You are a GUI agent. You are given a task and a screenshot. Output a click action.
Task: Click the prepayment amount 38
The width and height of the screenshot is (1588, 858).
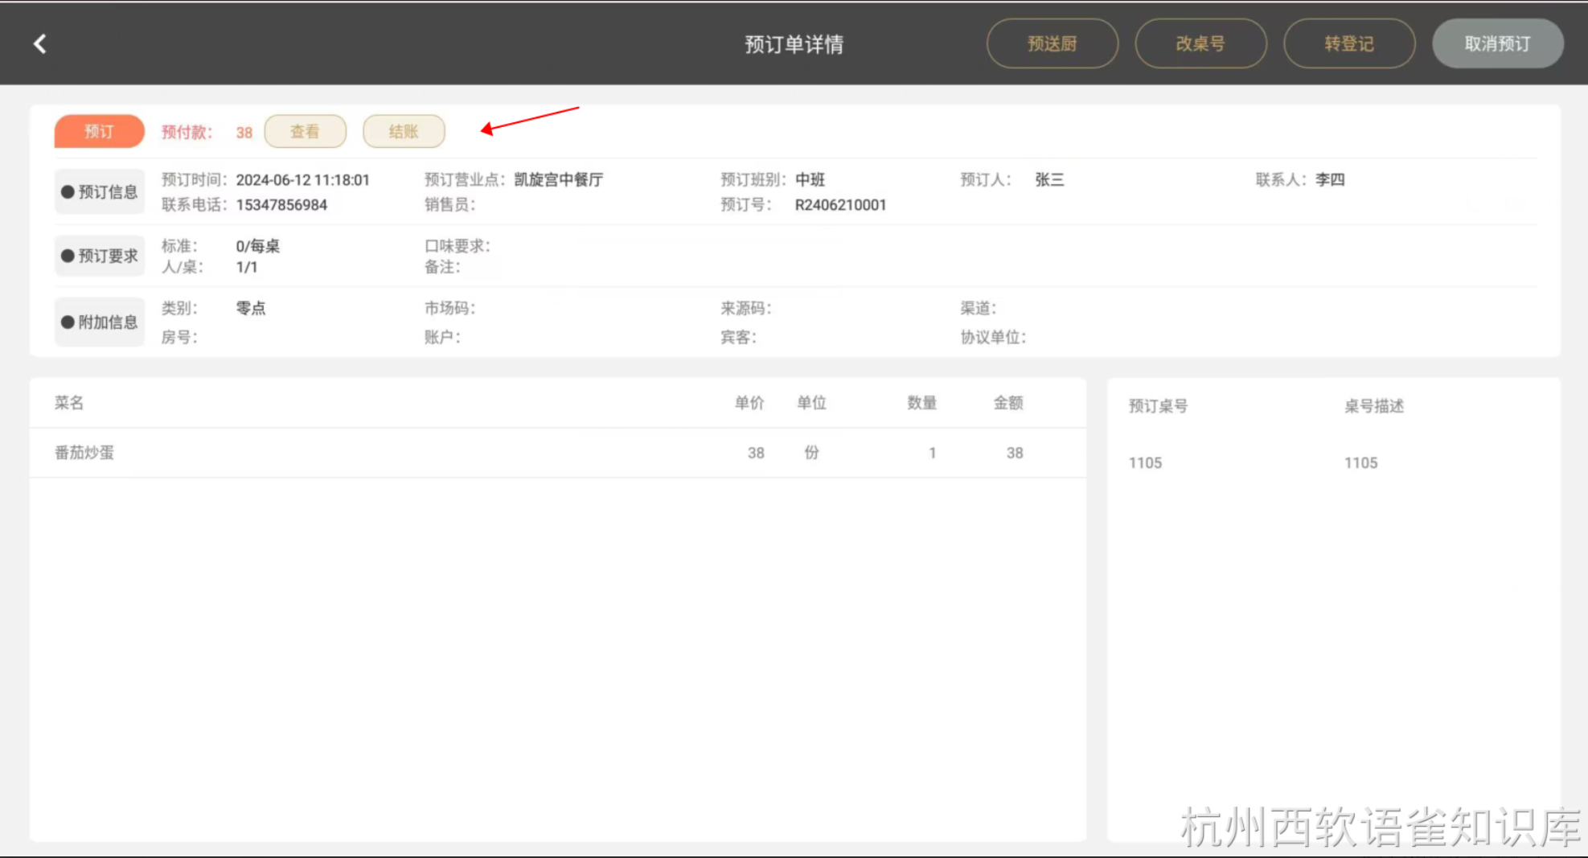click(x=244, y=133)
